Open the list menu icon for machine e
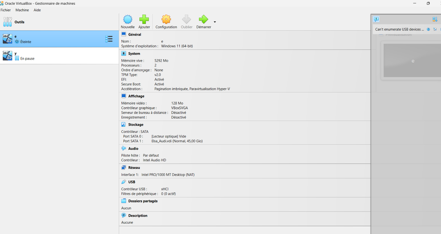Image resolution: width=441 pixels, height=234 pixels. 109,39
